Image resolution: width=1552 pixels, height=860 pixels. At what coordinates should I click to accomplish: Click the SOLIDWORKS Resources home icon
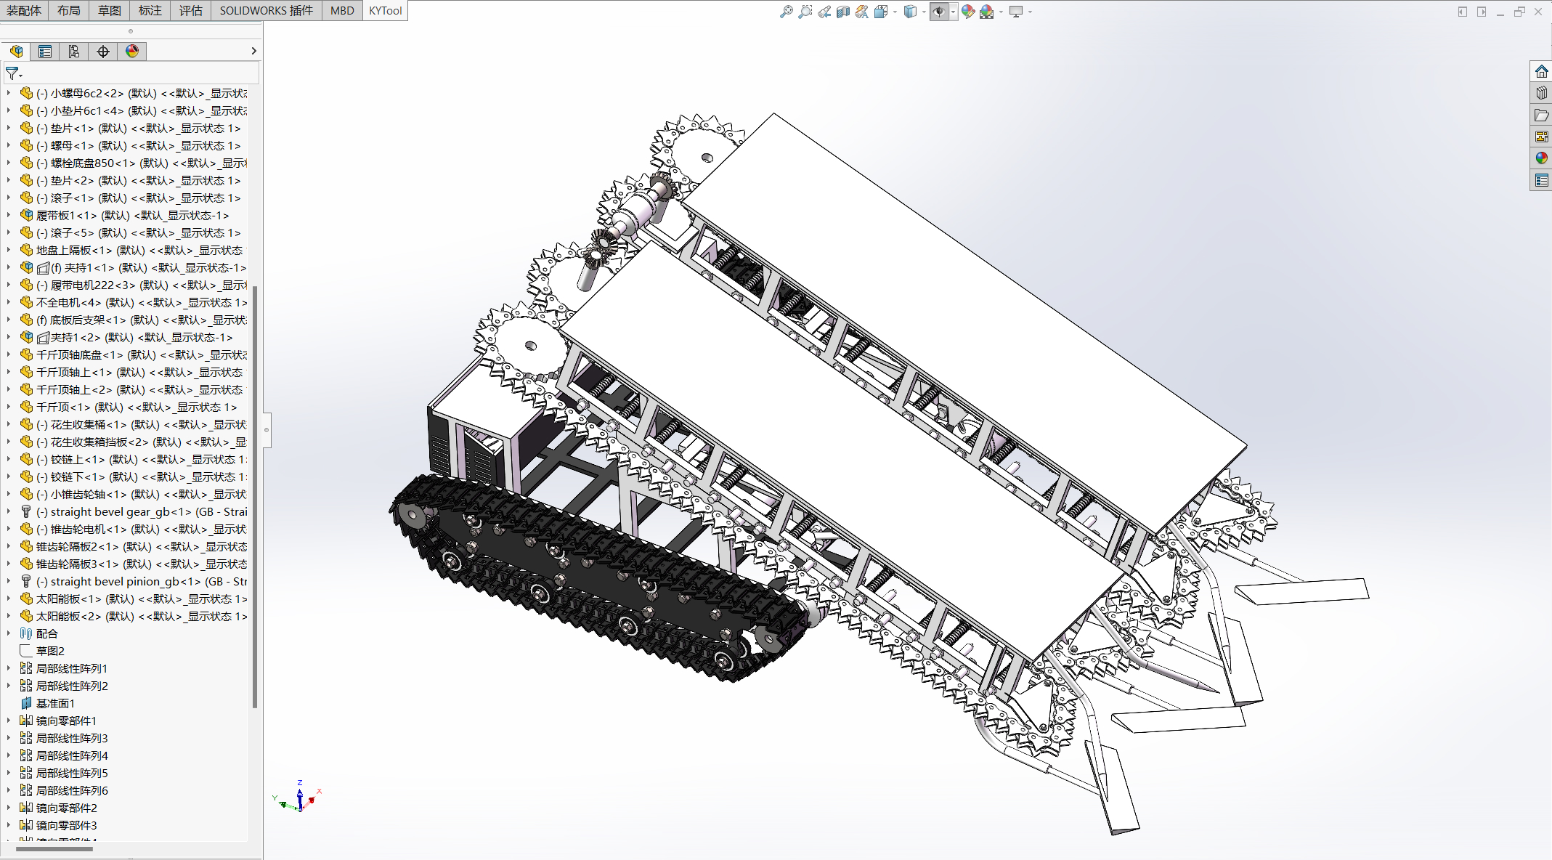point(1541,71)
